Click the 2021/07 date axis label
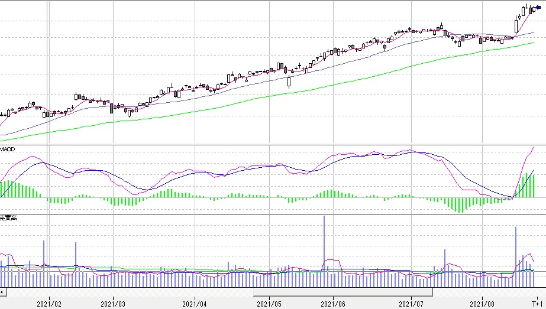This screenshot has height=309, width=546. pos(411,304)
